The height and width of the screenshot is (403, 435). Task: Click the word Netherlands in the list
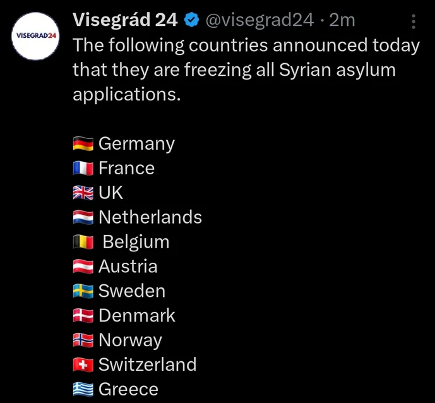(150, 217)
